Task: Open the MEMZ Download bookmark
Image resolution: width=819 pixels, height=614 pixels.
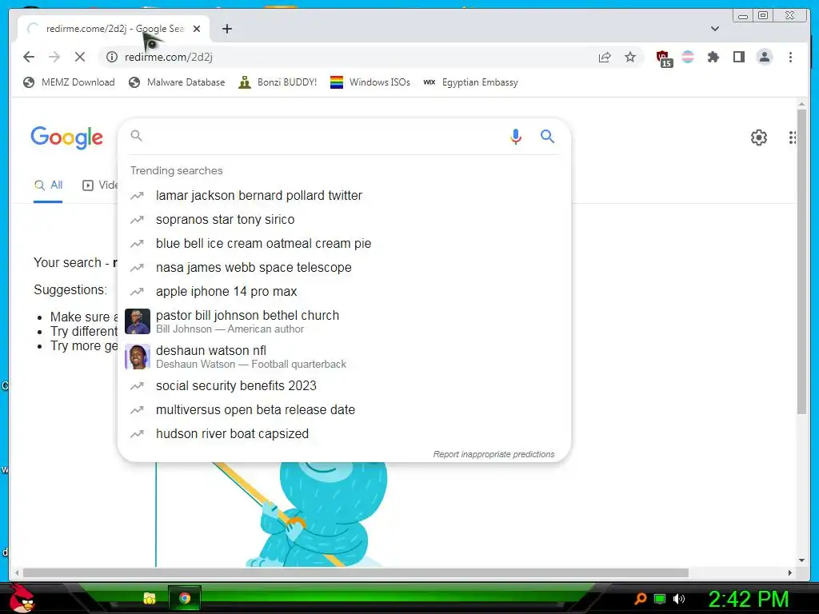Action: click(69, 82)
